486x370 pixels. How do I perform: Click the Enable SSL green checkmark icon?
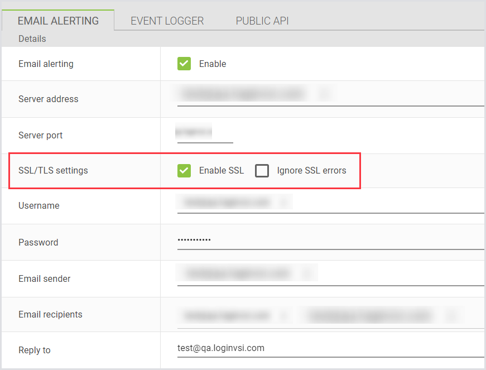click(184, 171)
